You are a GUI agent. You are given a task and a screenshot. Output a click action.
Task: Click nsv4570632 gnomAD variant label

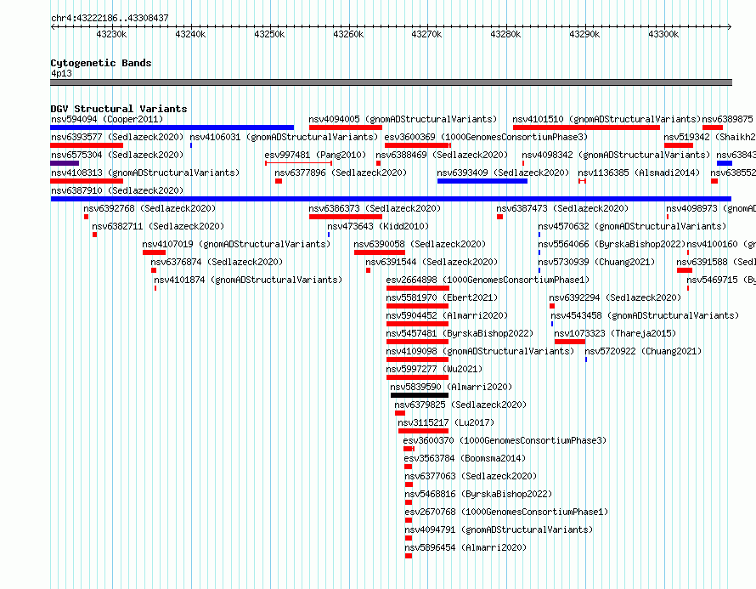pos(632,226)
